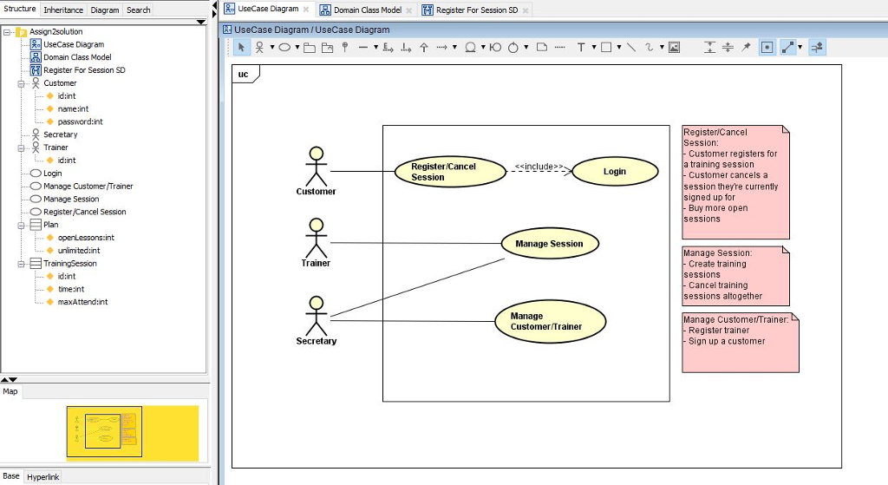The width and height of the screenshot is (888, 485).
Task: Pick the Actor tool in toolbar
Action: click(259, 48)
